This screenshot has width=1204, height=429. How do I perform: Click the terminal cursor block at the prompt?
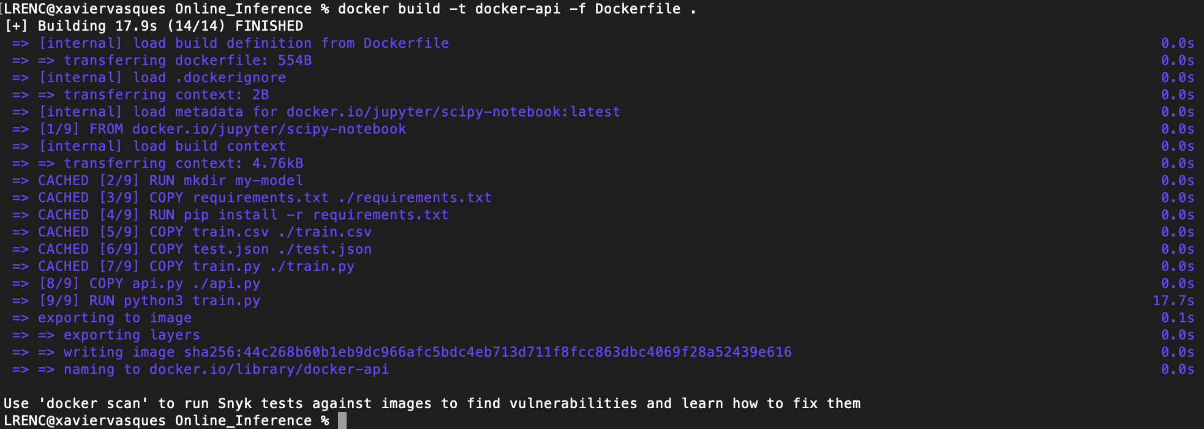pyautogui.click(x=342, y=420)
